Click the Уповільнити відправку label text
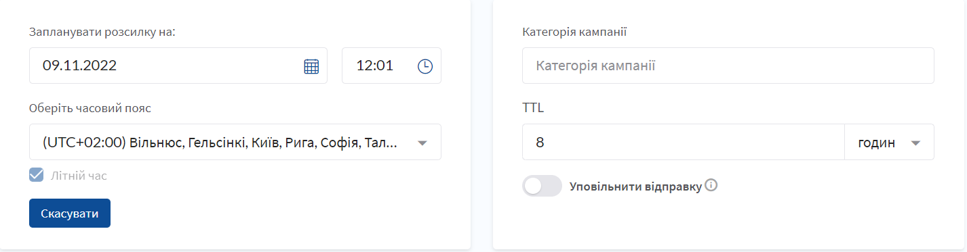 635,186
